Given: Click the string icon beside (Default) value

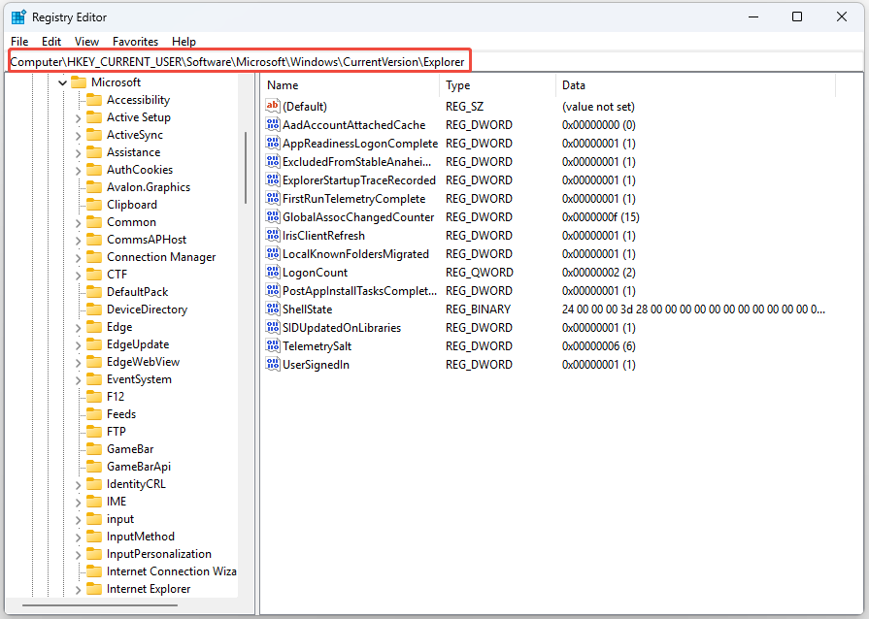Looking at the screenshot, I should point(273,106).
